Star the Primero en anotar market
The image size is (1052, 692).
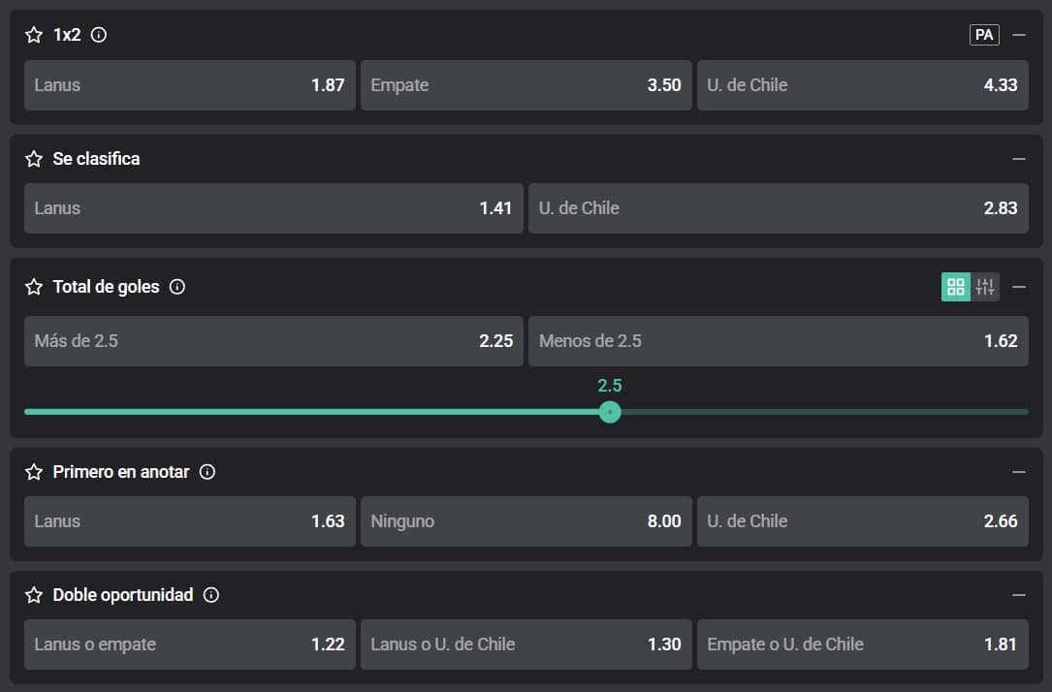click(x=34, y=472)
